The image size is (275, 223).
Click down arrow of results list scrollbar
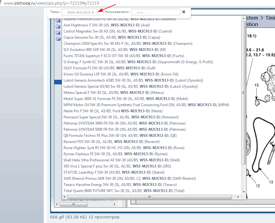(x=244, y=192)
